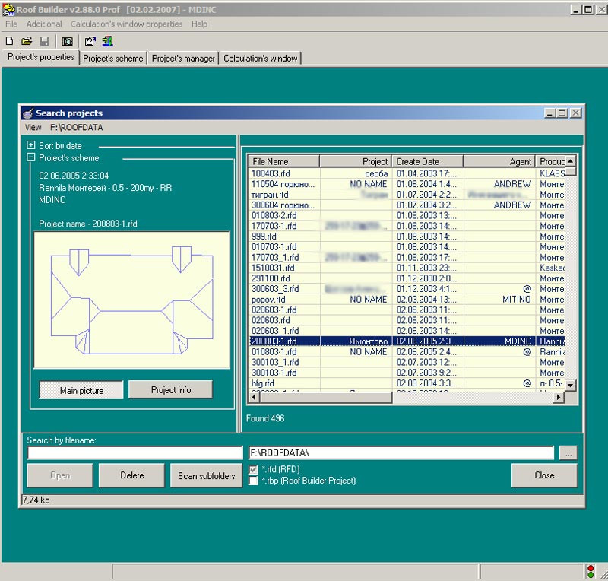This screenshot has height=581, width=608.
Task: Click the Search projects title bar icon
Action: (28, 113)
